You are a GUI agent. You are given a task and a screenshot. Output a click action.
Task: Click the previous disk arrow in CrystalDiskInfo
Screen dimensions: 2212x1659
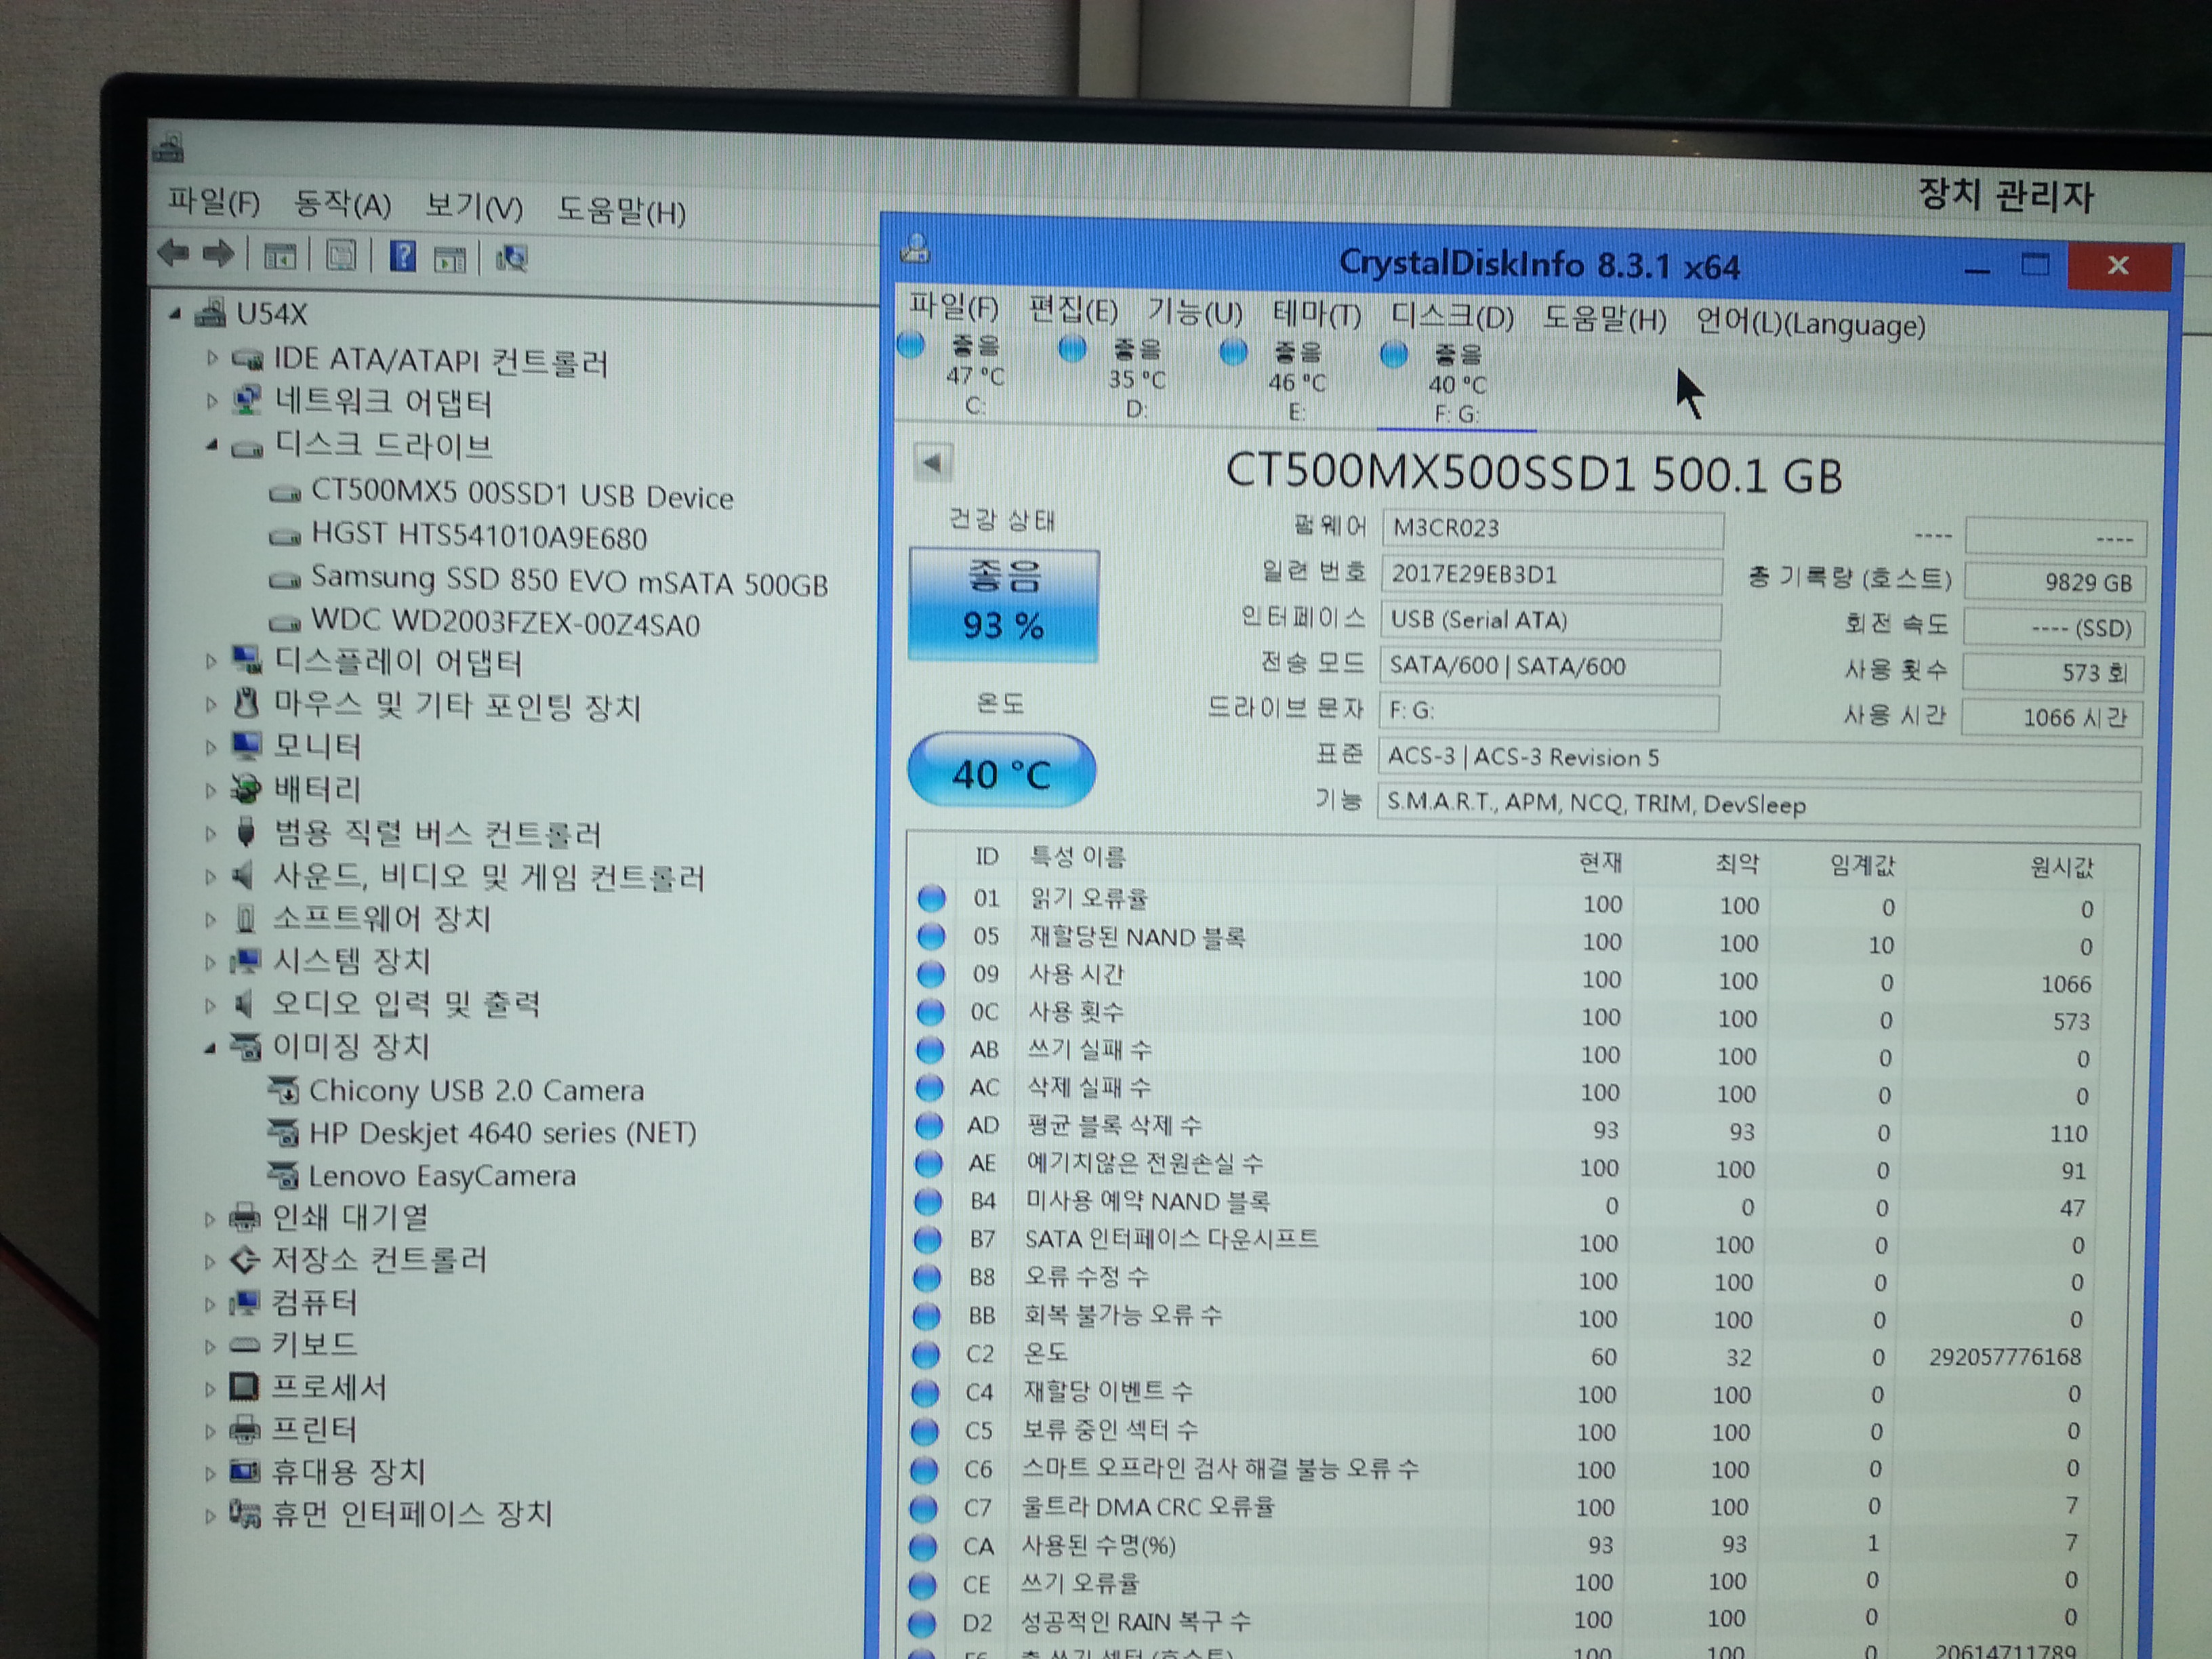pyautogui.click(x=932, y=463)
